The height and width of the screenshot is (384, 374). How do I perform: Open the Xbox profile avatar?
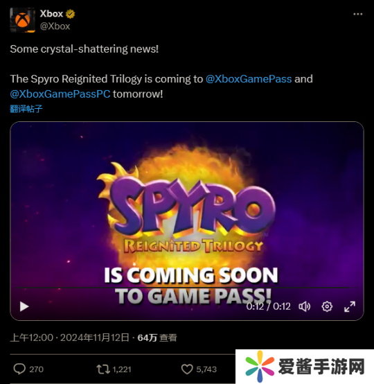[x=22, y=20]
